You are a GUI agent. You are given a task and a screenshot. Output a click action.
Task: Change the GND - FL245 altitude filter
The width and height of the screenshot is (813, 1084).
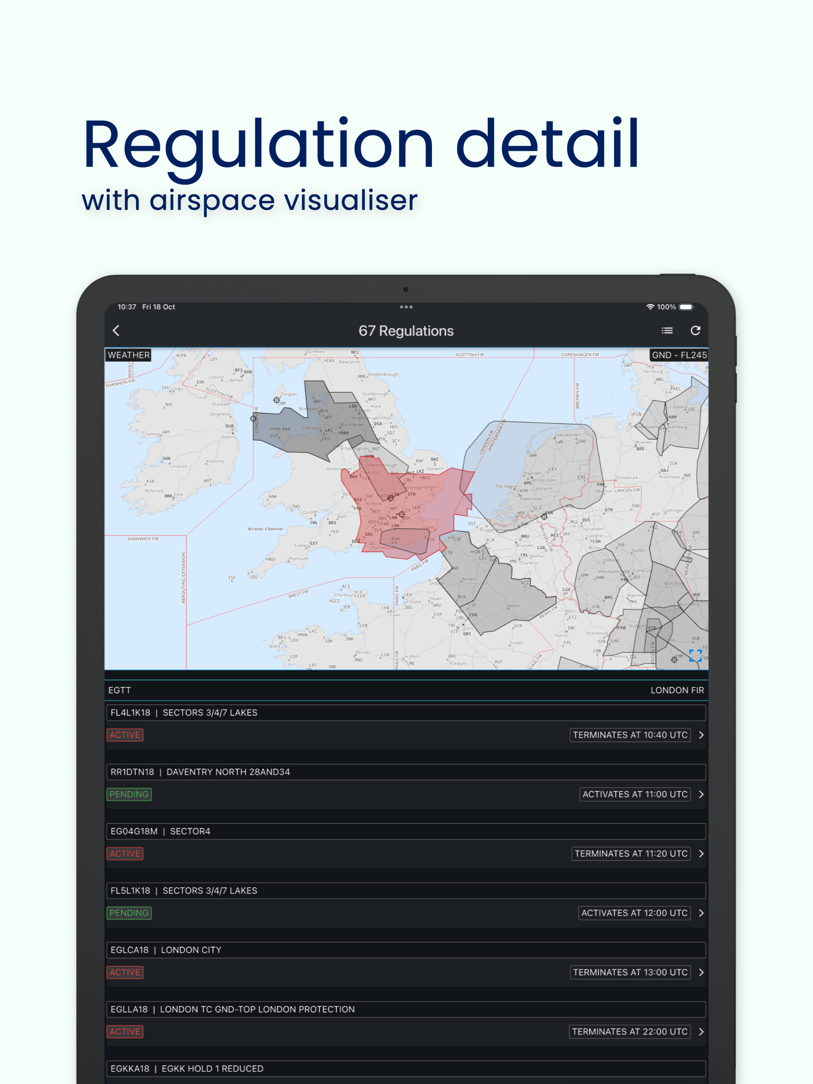click(679, 355)
